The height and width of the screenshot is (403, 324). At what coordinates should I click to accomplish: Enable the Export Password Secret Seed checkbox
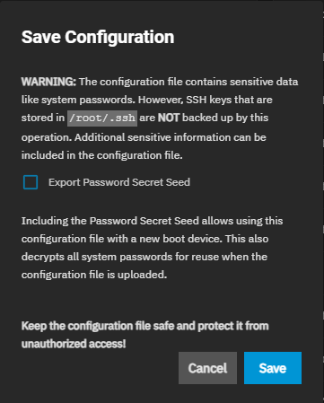pos(31,182)
